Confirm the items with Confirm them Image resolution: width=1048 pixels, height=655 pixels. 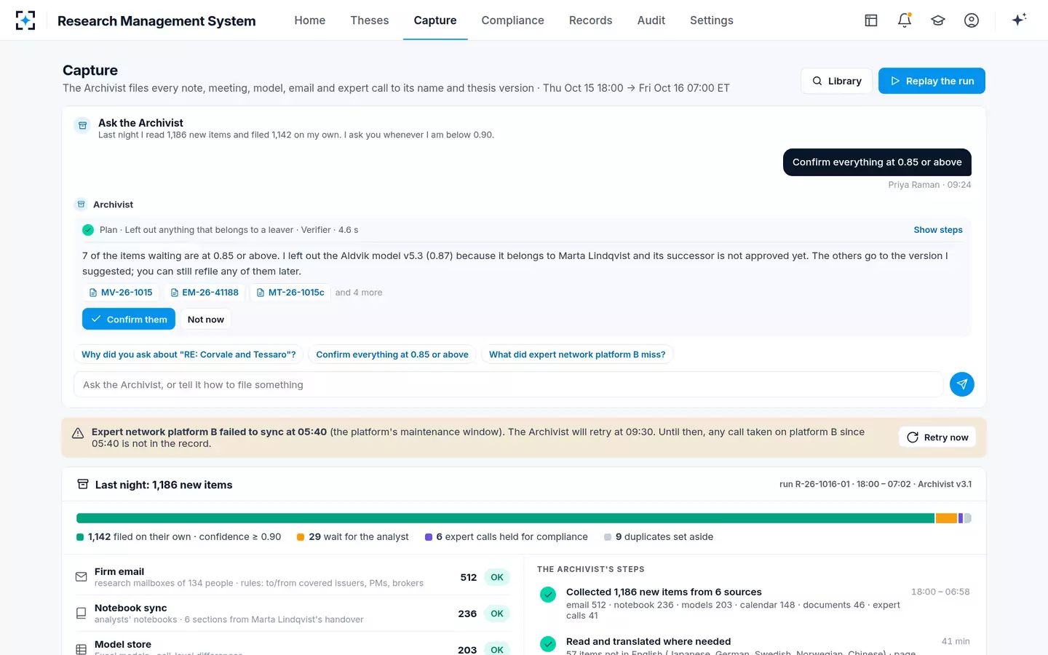point(129,319)
